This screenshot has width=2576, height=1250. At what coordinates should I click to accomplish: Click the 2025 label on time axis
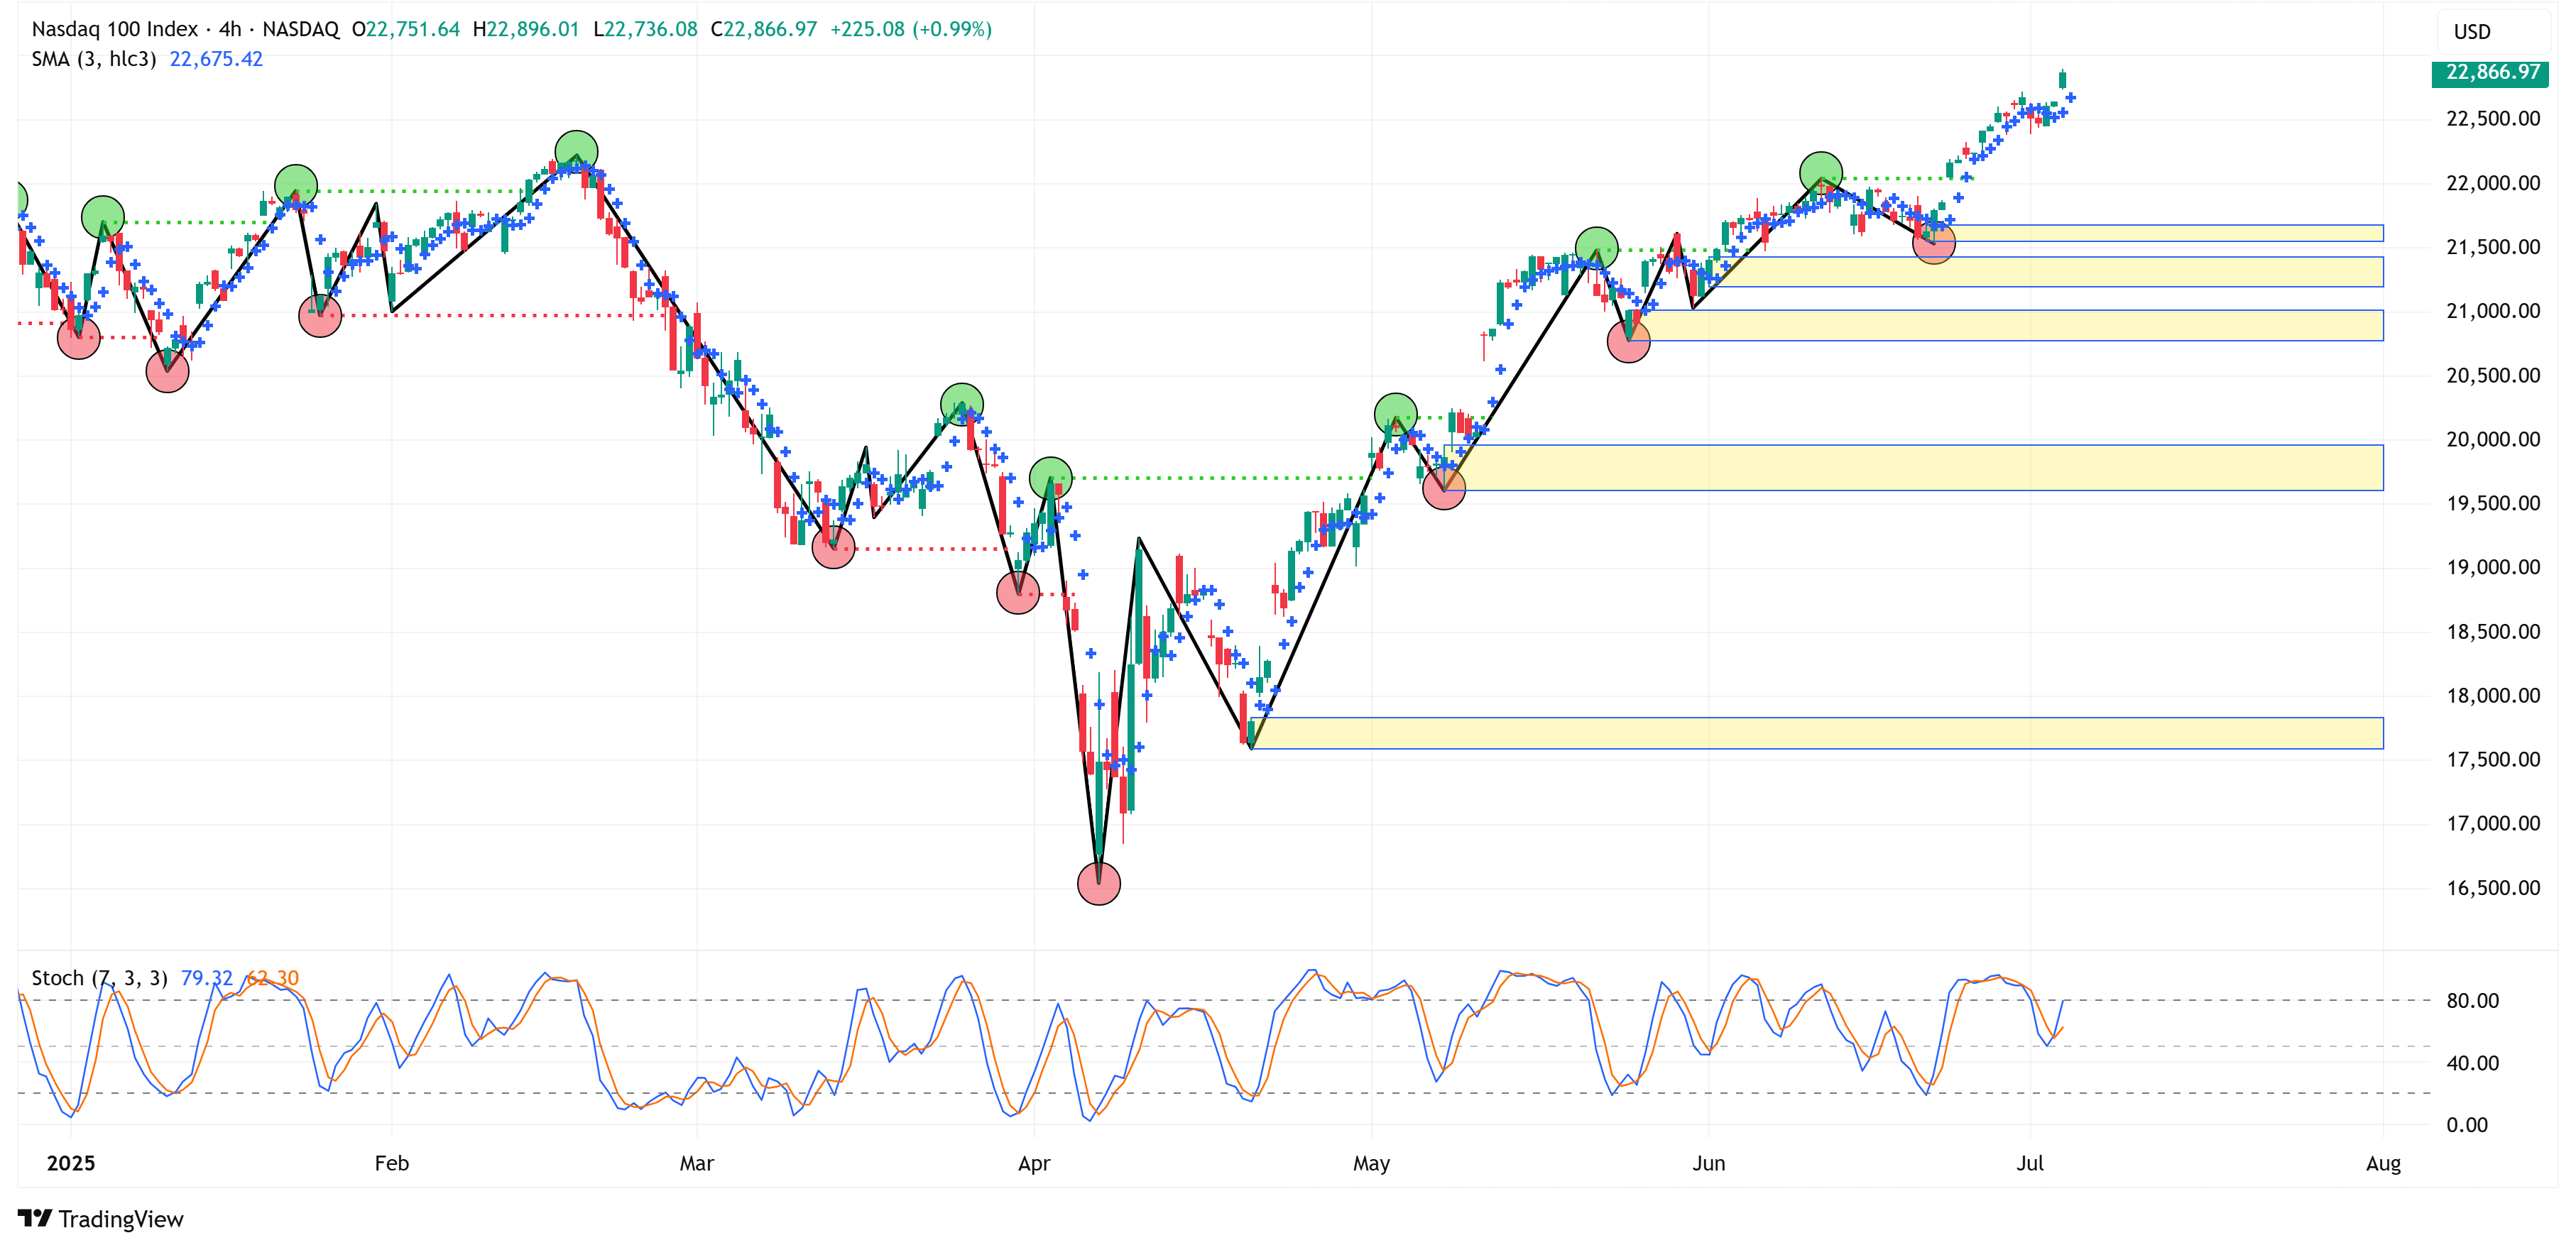coord(71,1163)
